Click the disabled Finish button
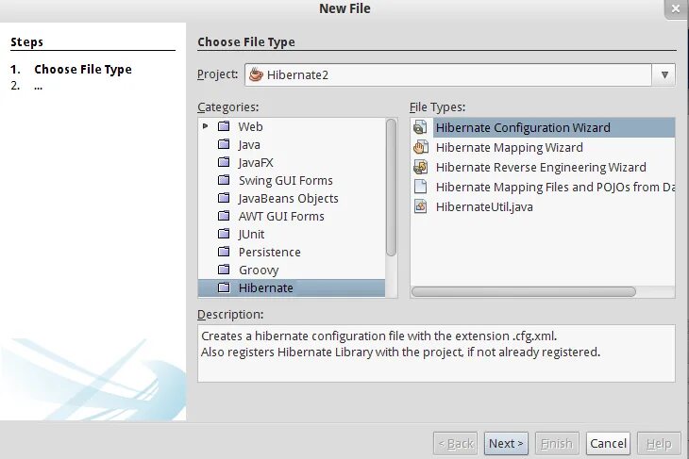Screen dimensions: 689x459 pyautogui.click(x=557, y=444)
